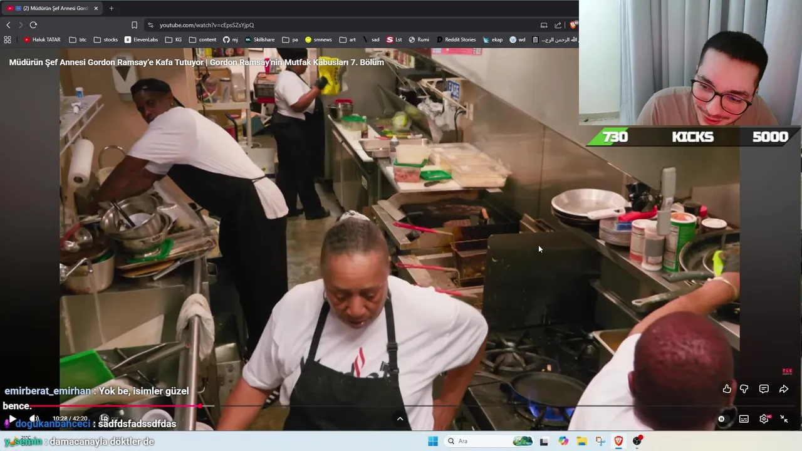Expand the art bookmark folder
Screen dimensions: 802x451
(347, 39)
